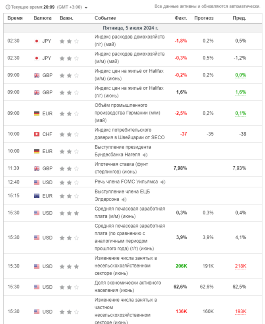Image resolution: width=265 pixels, height=324 pixels.
Task: Click the date header Пятница, 5 июля
Action: click(x=130, y=28)
